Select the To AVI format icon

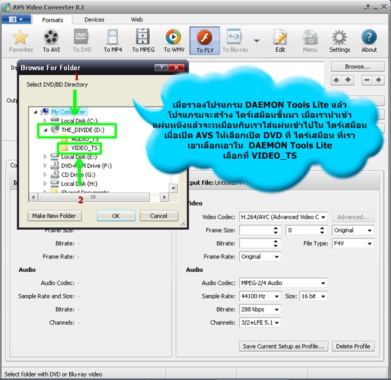[51, 41]
